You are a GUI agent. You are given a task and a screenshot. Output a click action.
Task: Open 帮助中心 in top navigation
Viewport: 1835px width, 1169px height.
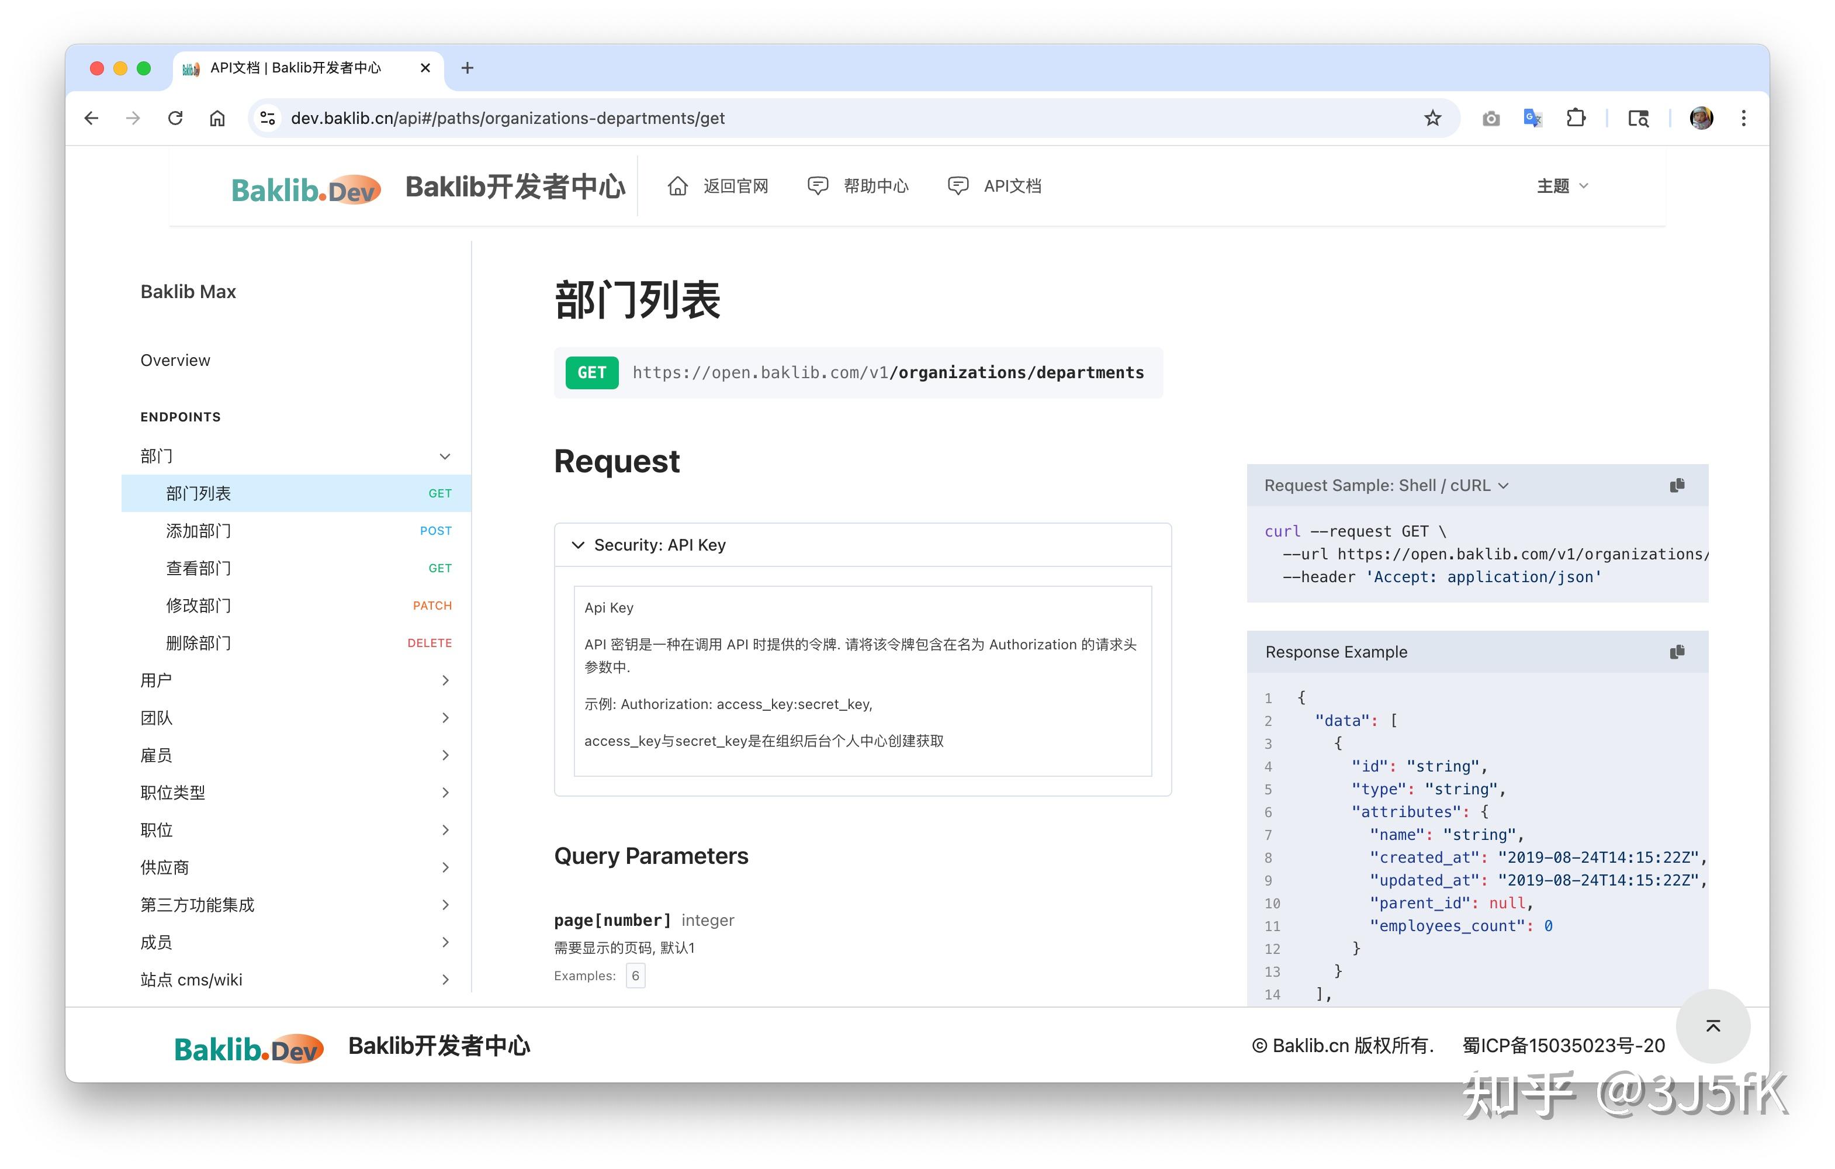point(857,186)
